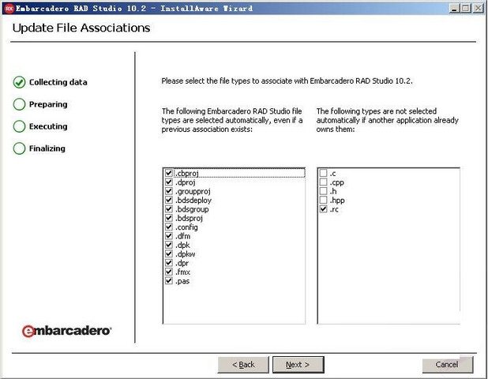Select the .bdsdeploy list row text

pos(193,200)
